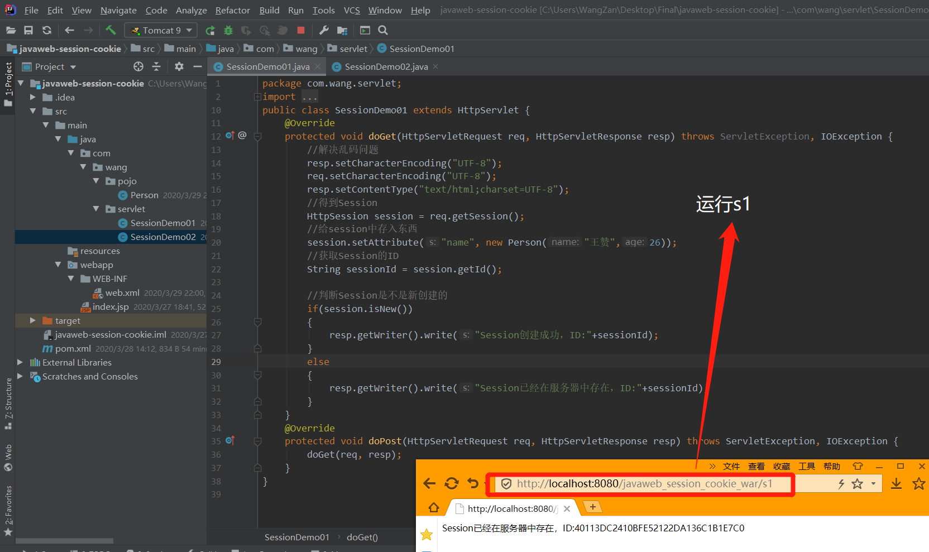Save all files via toolbar disk icon
Viewport: 929px width, 552px height.
(x=28, y=30)
